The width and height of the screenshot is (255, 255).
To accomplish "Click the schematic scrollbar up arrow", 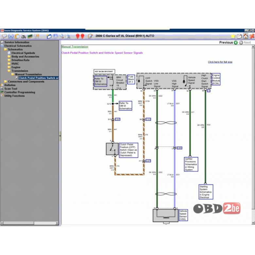I will (x=253, y=47).
